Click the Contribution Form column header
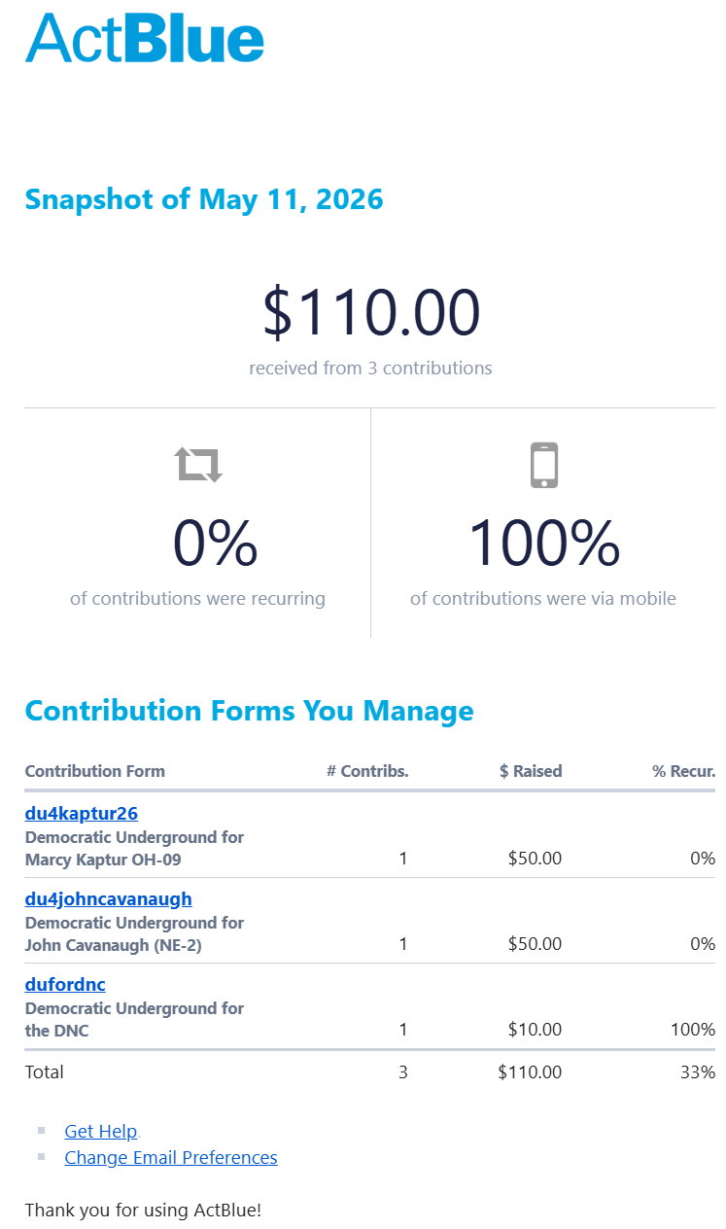Screen dimensions: 726x1229 point(95,771)
